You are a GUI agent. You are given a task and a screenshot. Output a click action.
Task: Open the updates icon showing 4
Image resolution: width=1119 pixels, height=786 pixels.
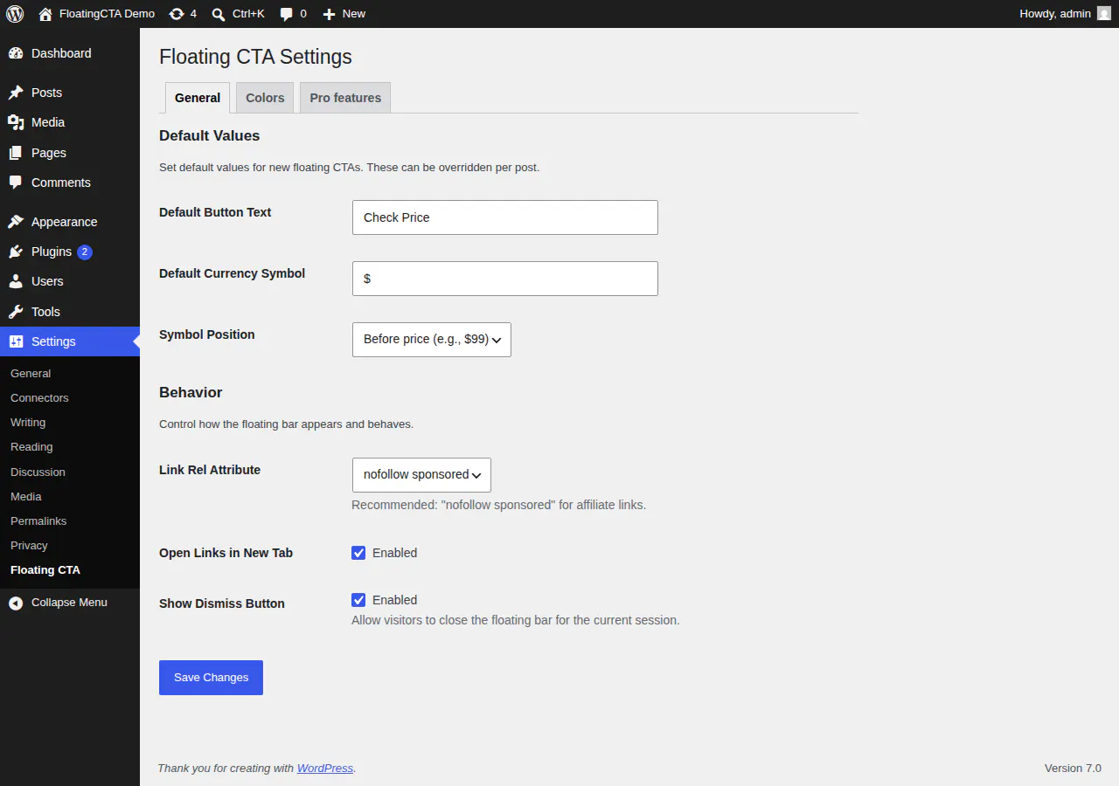point(177,14)
